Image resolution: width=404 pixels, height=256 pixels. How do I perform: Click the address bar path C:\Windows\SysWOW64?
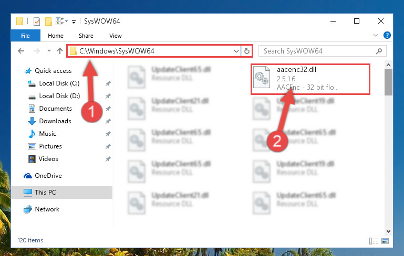click(117, 51)
